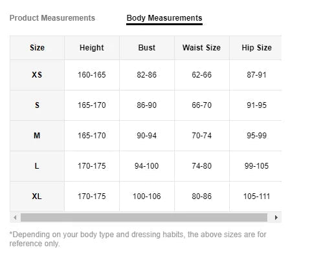
Task: Click the reference-only disclaimer text
Action: [138, 239]
